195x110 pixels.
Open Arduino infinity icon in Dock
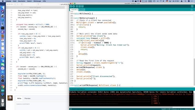coord(3,90)
